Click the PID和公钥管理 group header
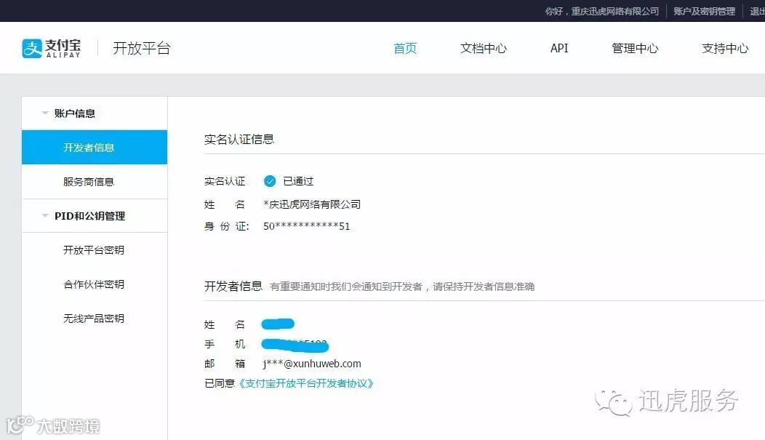 (x=89, y=215)
